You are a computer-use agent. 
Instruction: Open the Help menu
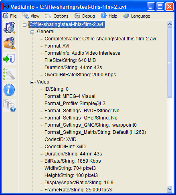[x=109, y=16]
